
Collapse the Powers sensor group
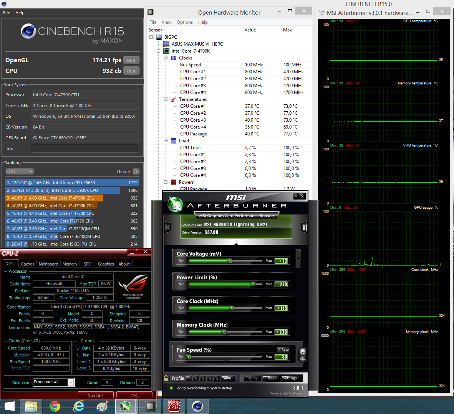point(166,182)
